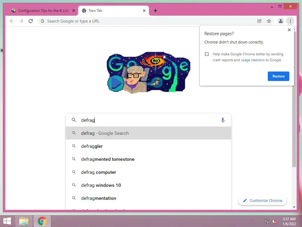Open the Windows Start button
This screenshot has width=302, height=227.
[7, 221]
